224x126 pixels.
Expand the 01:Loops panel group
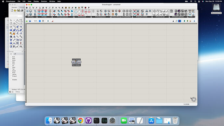click(45, 17)
